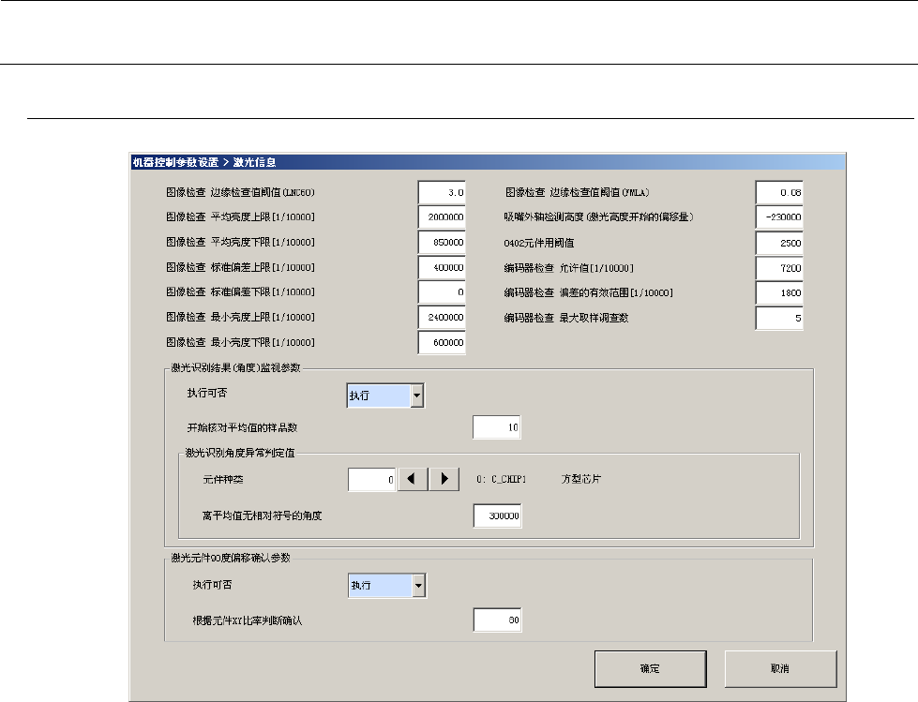Edit 标准偏差下限 field value 0
The width and height of the screenshot is (918, 702).
tap(442, 291)
